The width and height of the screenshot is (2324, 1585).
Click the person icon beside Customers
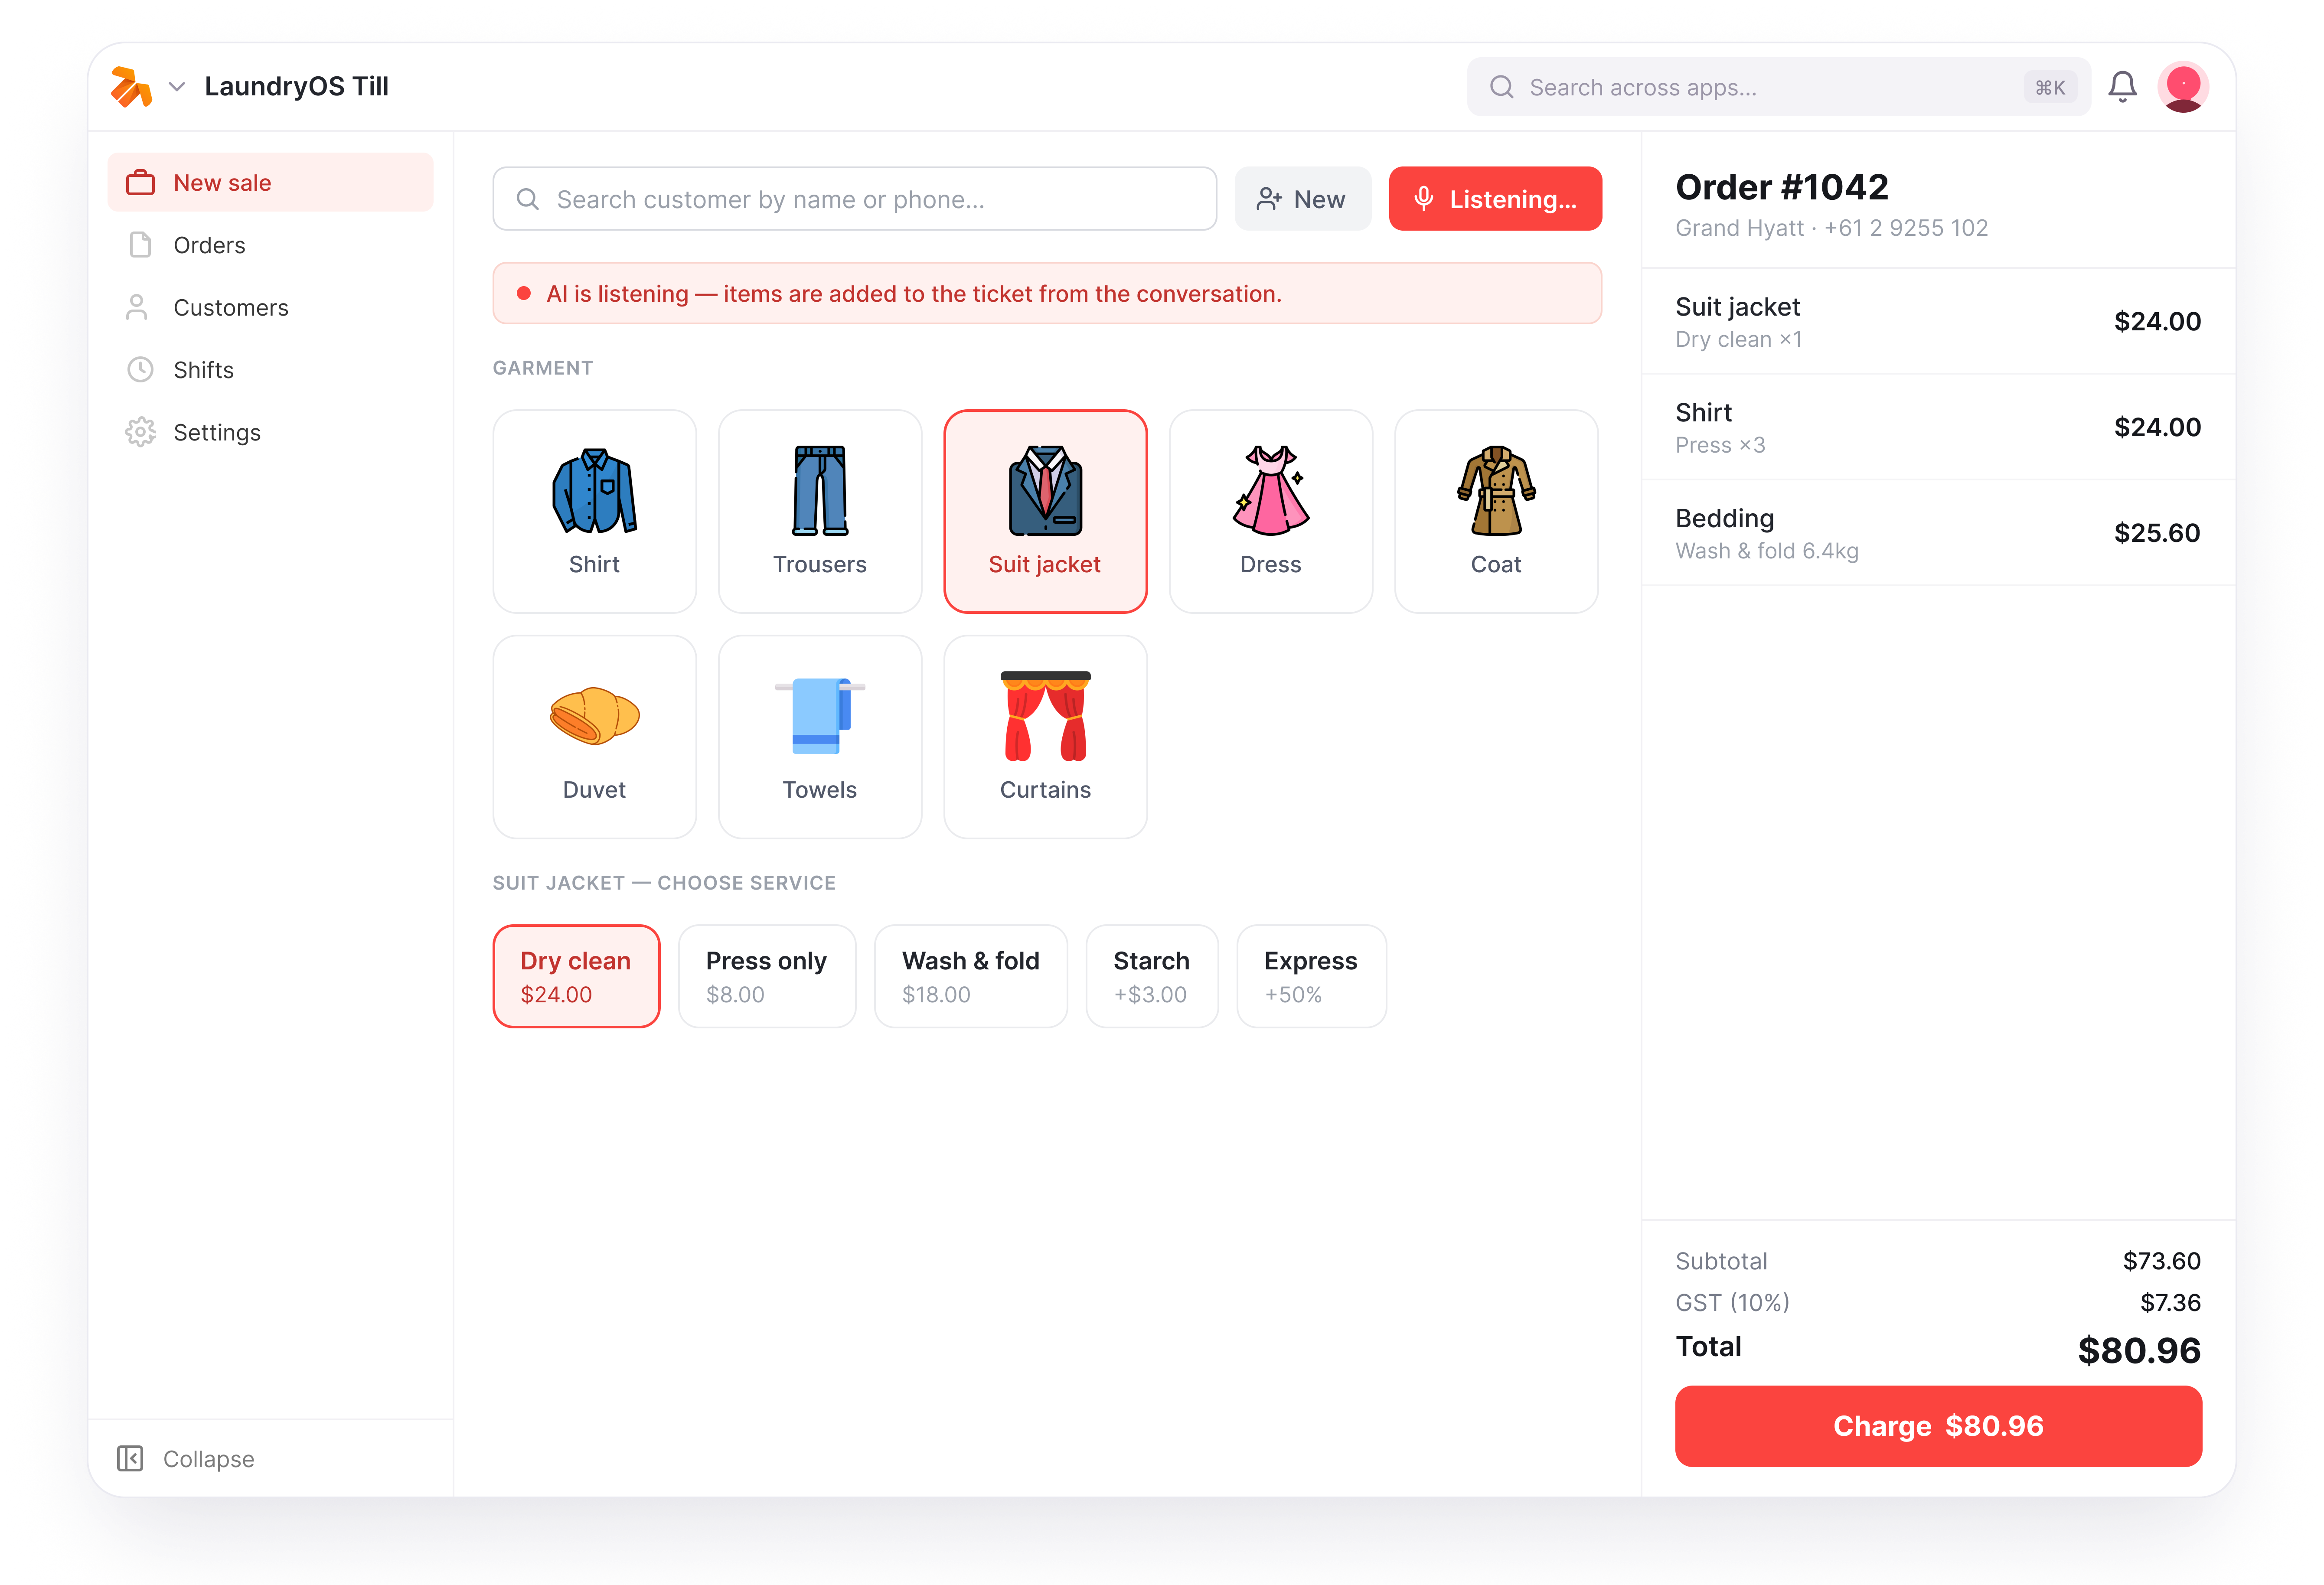click(x=137, y=307)
